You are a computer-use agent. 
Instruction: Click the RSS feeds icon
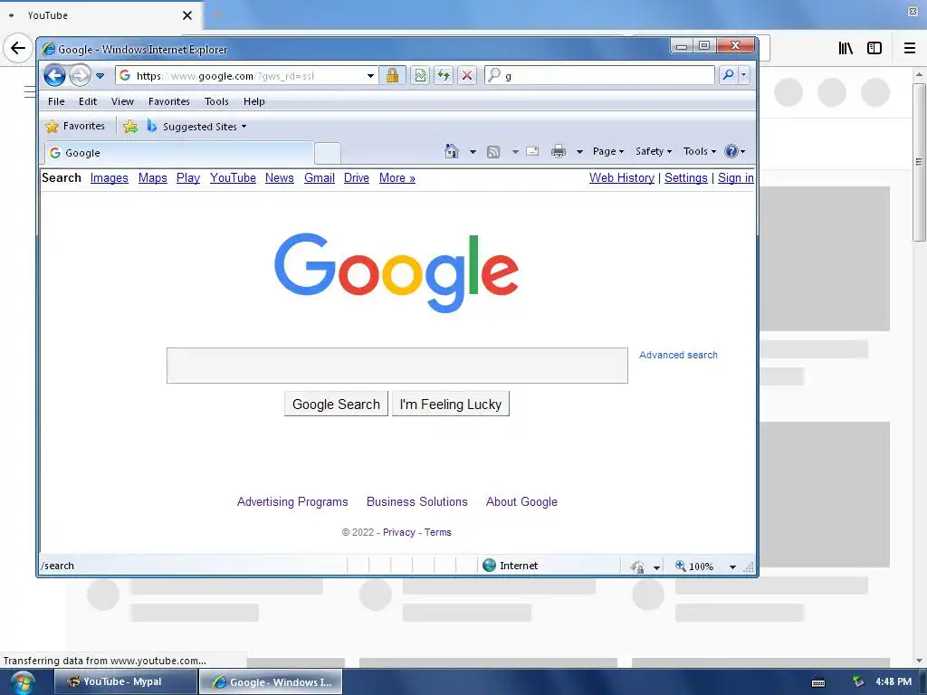(x=493, y=152)
